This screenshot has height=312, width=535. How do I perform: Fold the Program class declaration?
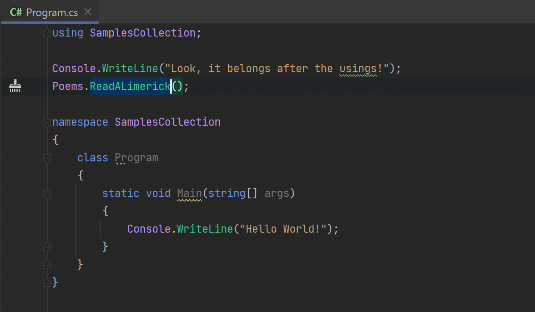coord(47,158)
